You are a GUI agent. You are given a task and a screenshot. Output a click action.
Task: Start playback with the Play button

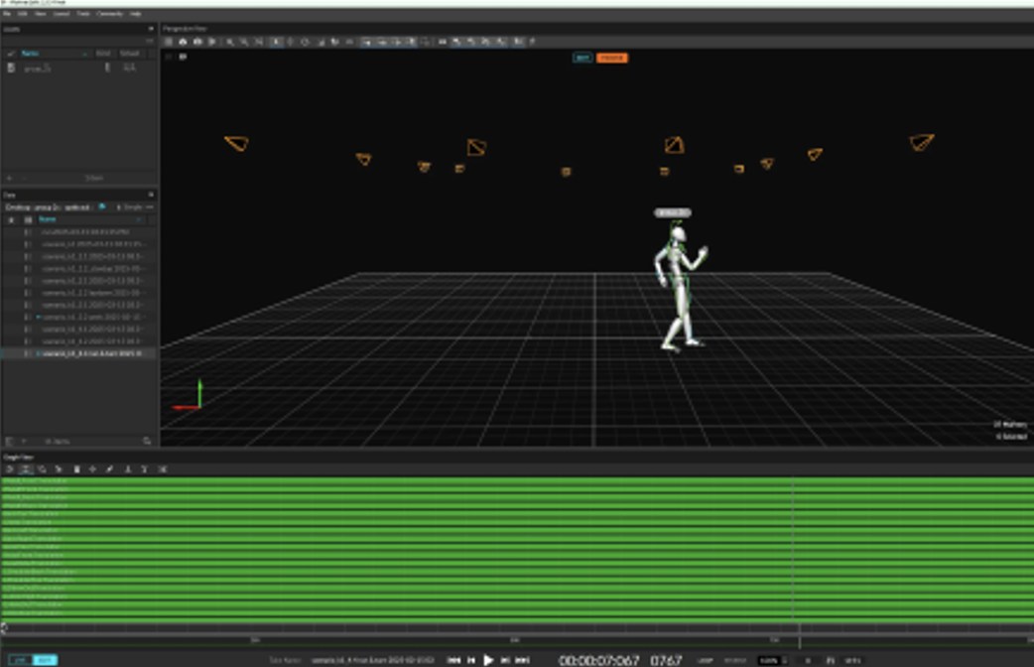click(x=488, y=660)
